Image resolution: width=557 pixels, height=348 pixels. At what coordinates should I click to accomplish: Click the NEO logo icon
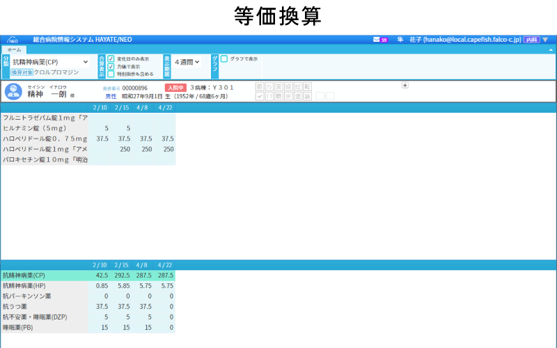[12, 40]
